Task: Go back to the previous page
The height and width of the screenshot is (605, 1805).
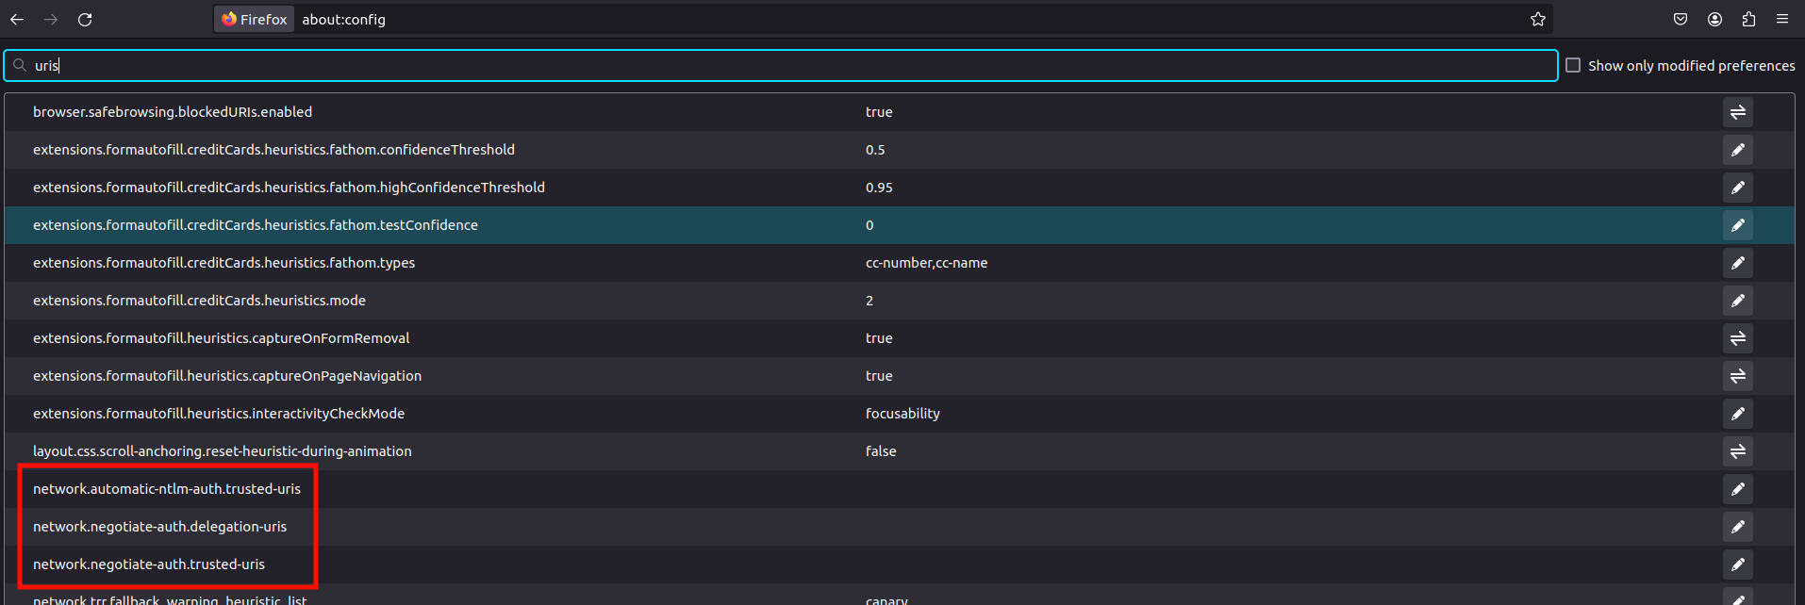Action: 17,19
